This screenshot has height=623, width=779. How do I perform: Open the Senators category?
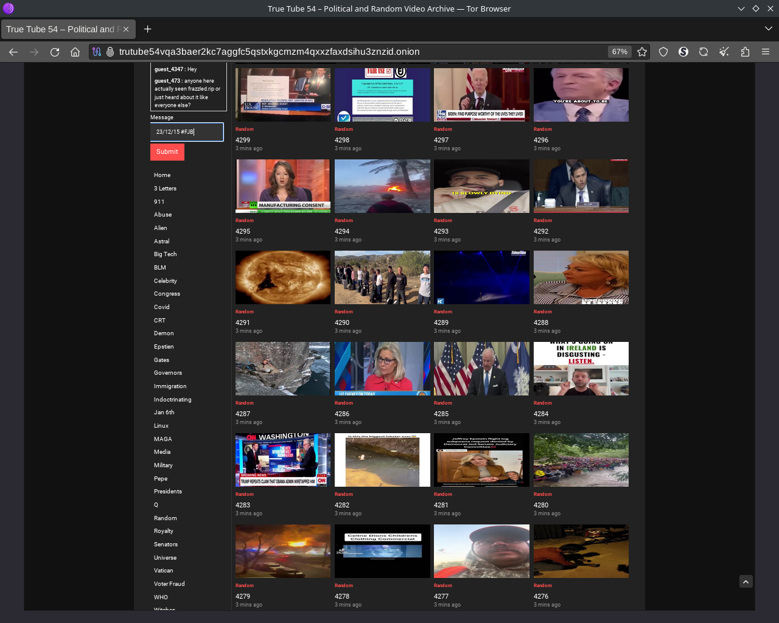coord(166,545)
